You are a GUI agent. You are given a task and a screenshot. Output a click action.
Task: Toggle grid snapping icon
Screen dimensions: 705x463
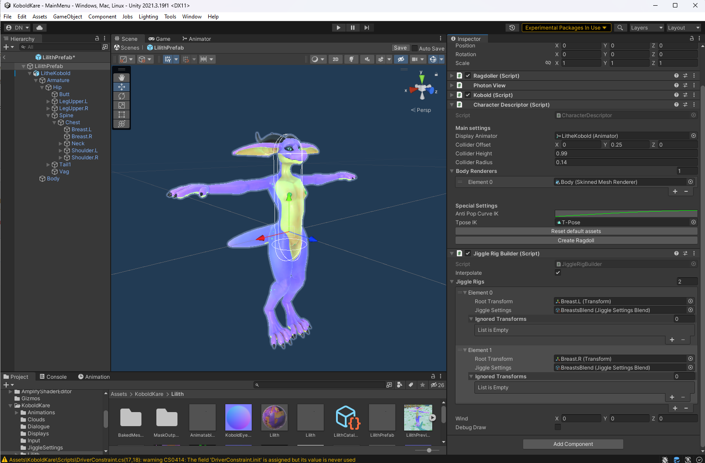tap(186, 59)
